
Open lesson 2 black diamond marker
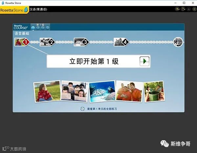pyautogui.click(x=52, y=42)
